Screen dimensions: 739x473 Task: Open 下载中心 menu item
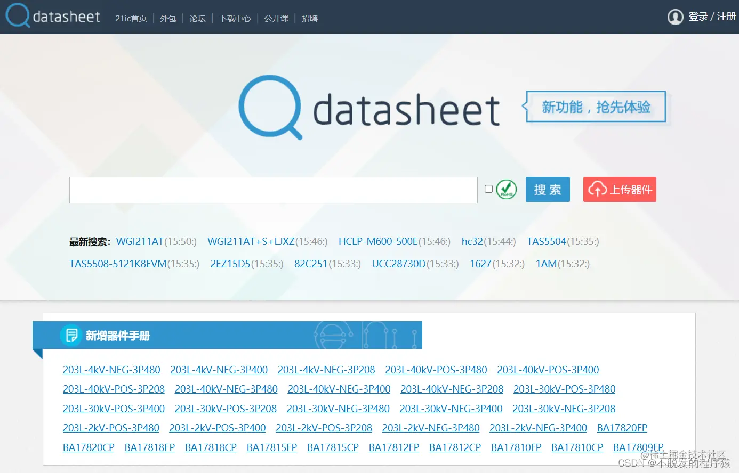tap(235, 18)
